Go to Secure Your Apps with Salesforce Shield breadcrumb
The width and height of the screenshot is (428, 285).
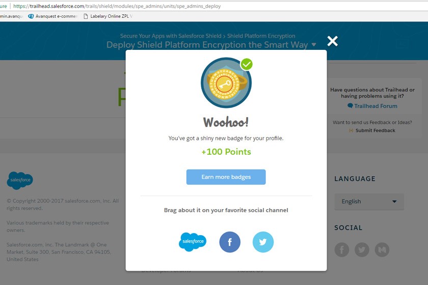171,36
